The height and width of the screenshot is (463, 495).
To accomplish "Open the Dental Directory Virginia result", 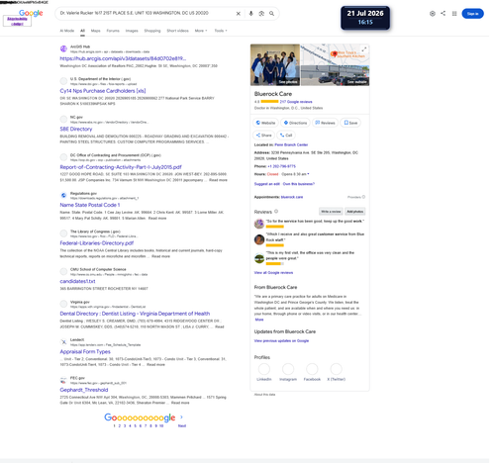I will tap(135, 314).
